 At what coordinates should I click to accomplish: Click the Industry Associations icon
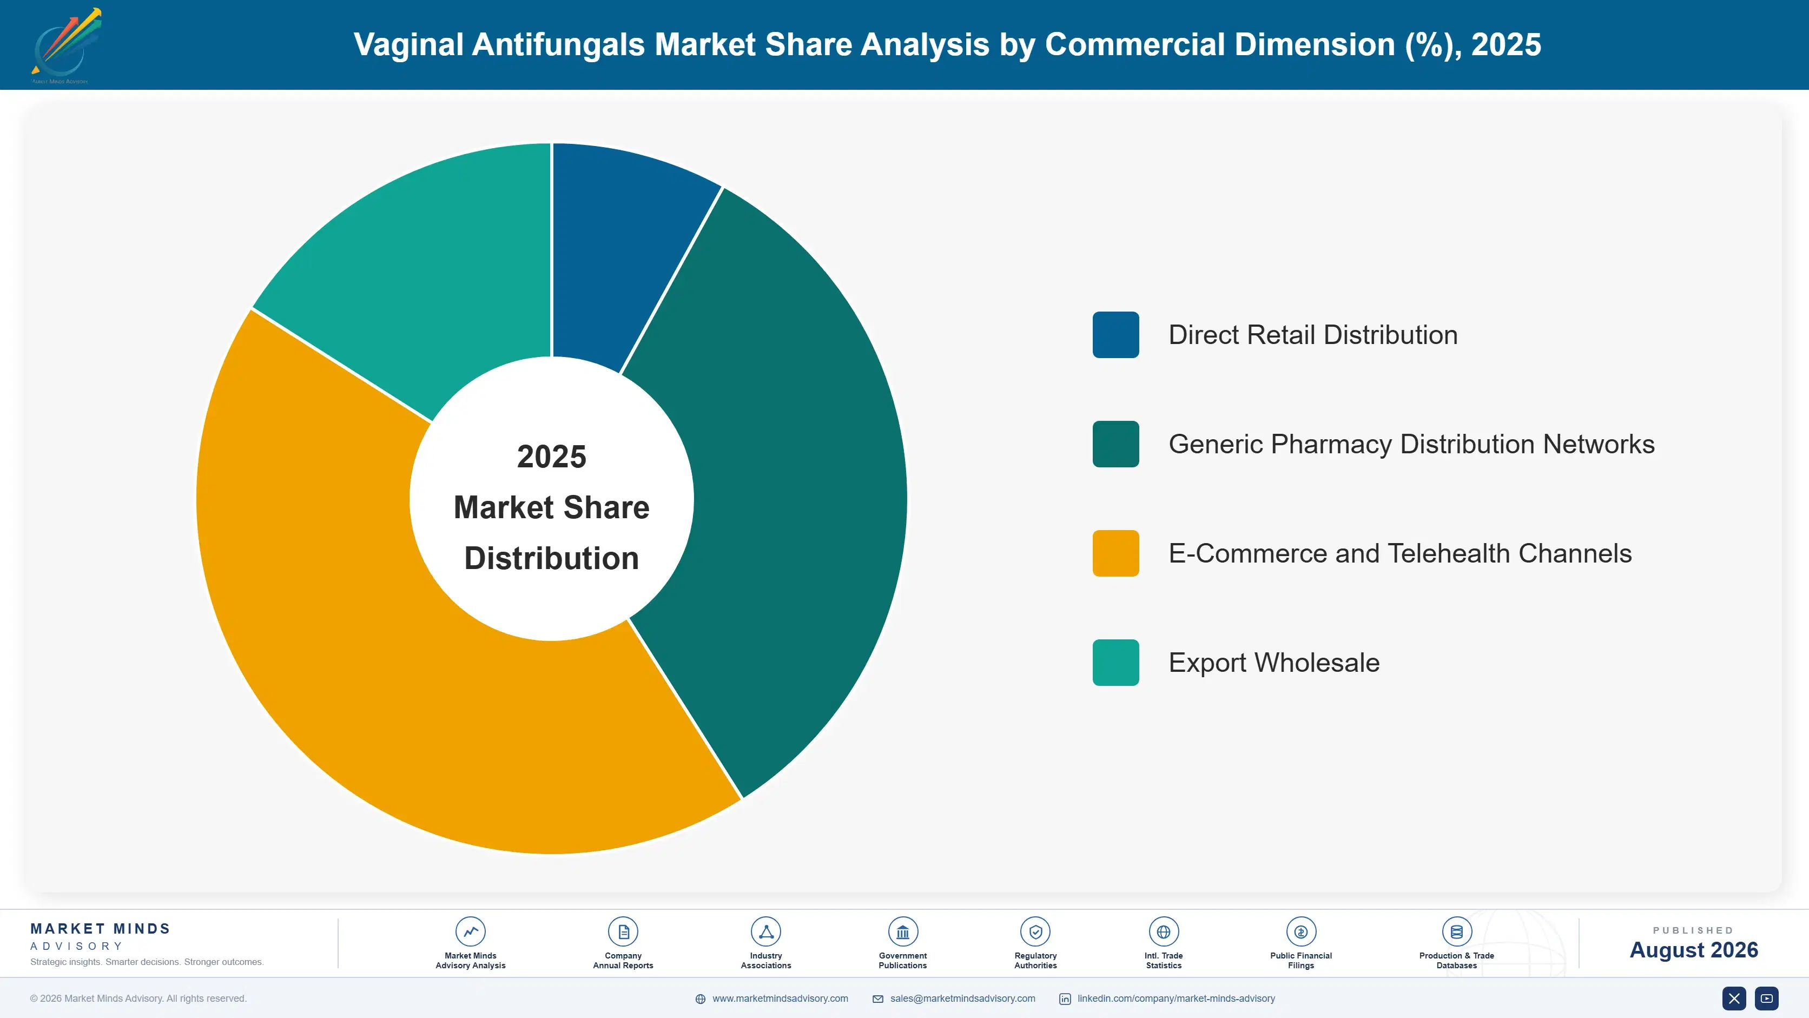pyautogui.click(x=765, y=931)
